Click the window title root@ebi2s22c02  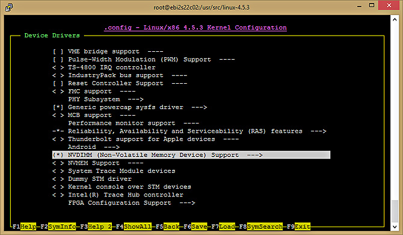point(202,7)
